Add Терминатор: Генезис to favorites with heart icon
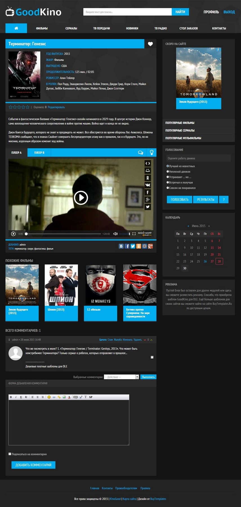Image resolution: width=241 pixels, height=507 pixels. (150, 44)
